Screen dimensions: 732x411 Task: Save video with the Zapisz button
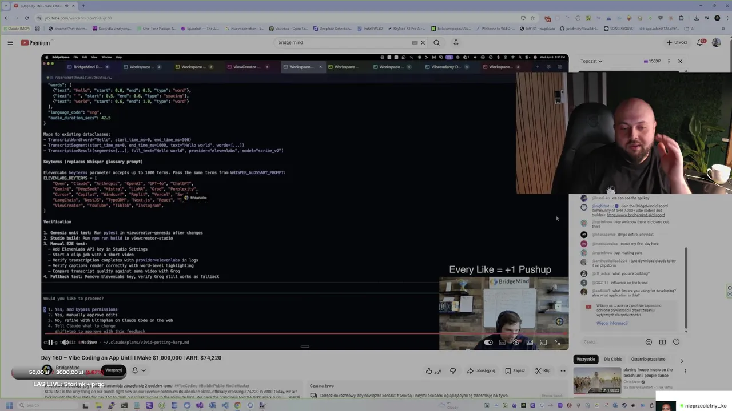(x=515, y=371)
